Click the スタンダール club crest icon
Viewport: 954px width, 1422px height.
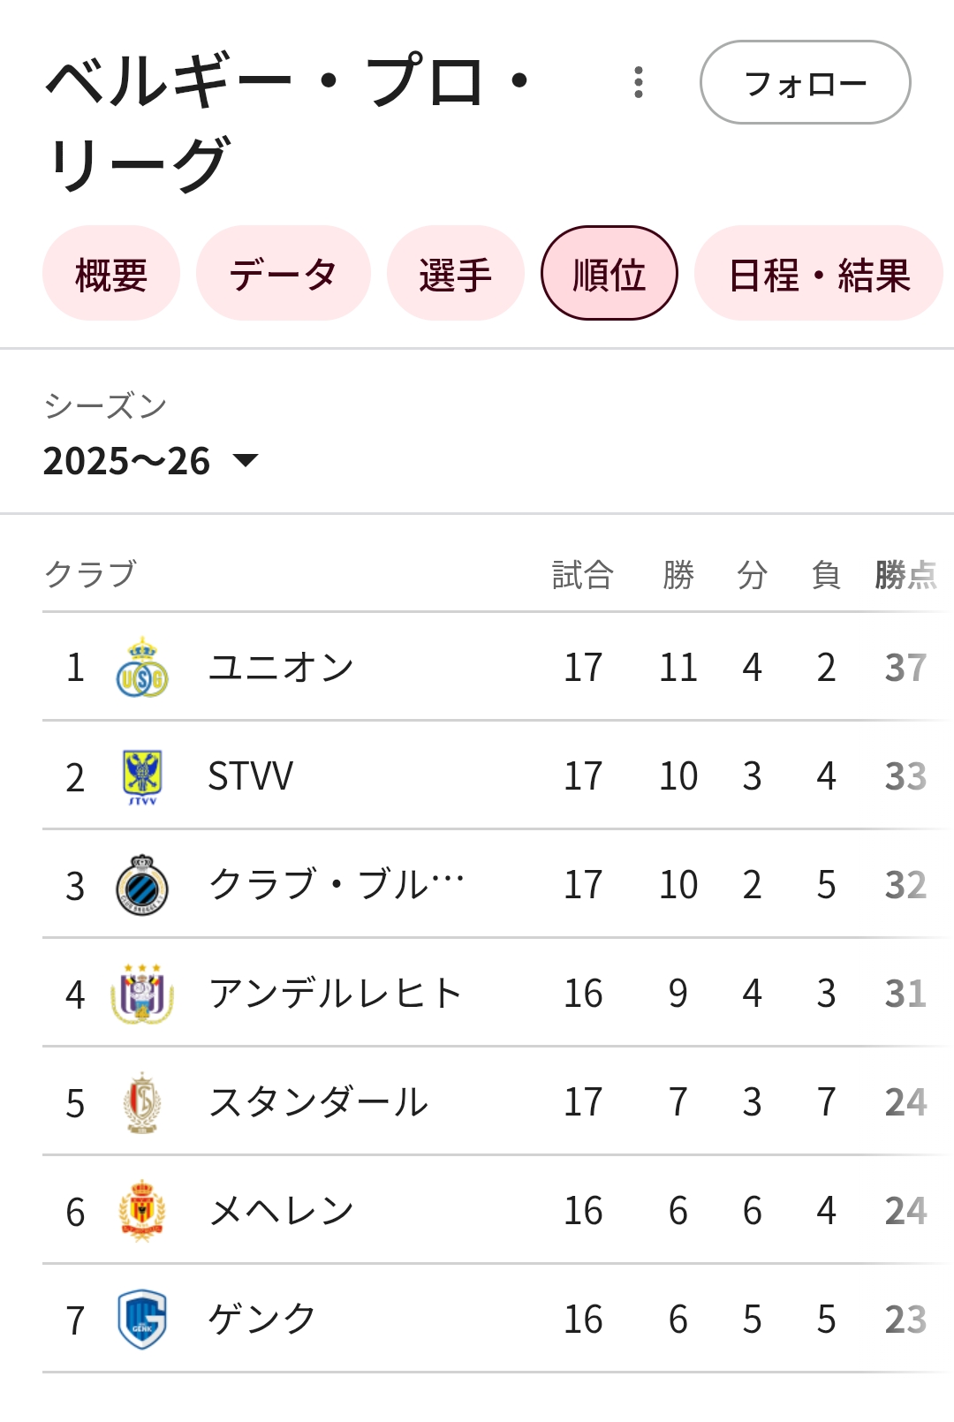142,1102
